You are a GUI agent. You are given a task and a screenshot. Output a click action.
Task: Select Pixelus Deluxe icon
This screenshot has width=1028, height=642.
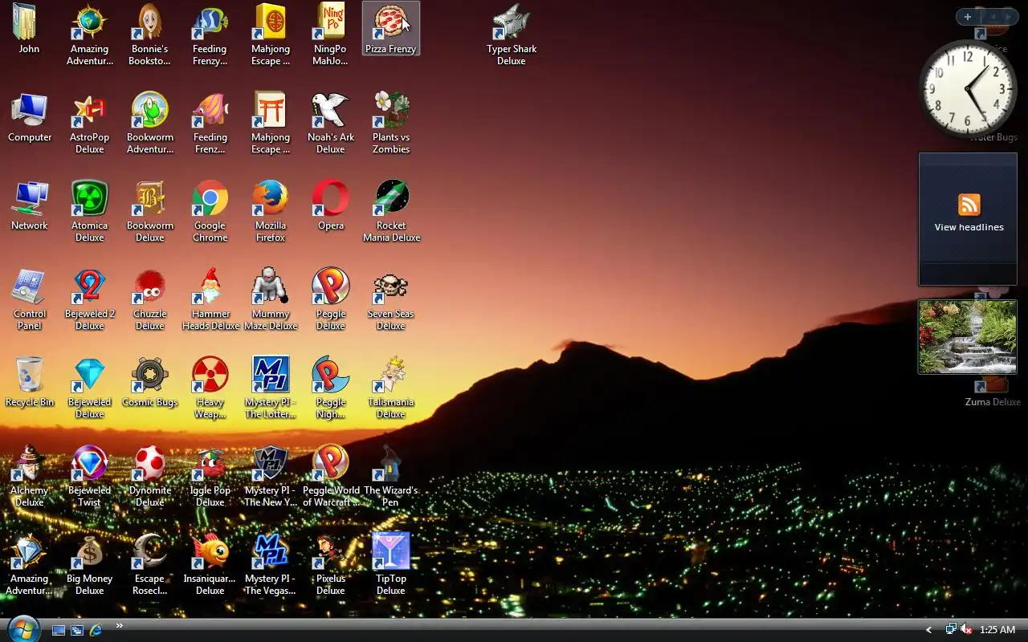[331, 564]
